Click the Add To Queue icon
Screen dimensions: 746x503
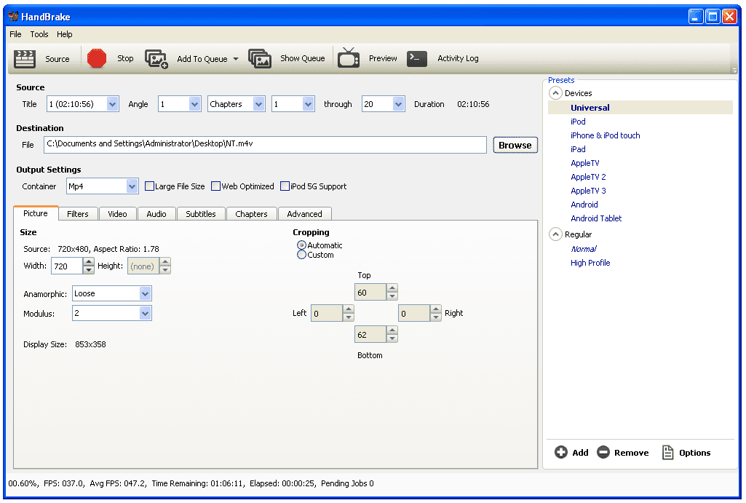[x=156, y=59]
